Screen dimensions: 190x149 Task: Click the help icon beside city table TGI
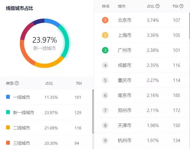tap(181, 6)
